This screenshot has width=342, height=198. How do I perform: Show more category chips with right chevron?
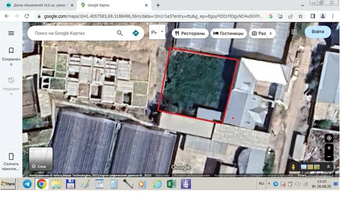click(x=271, y=33)
